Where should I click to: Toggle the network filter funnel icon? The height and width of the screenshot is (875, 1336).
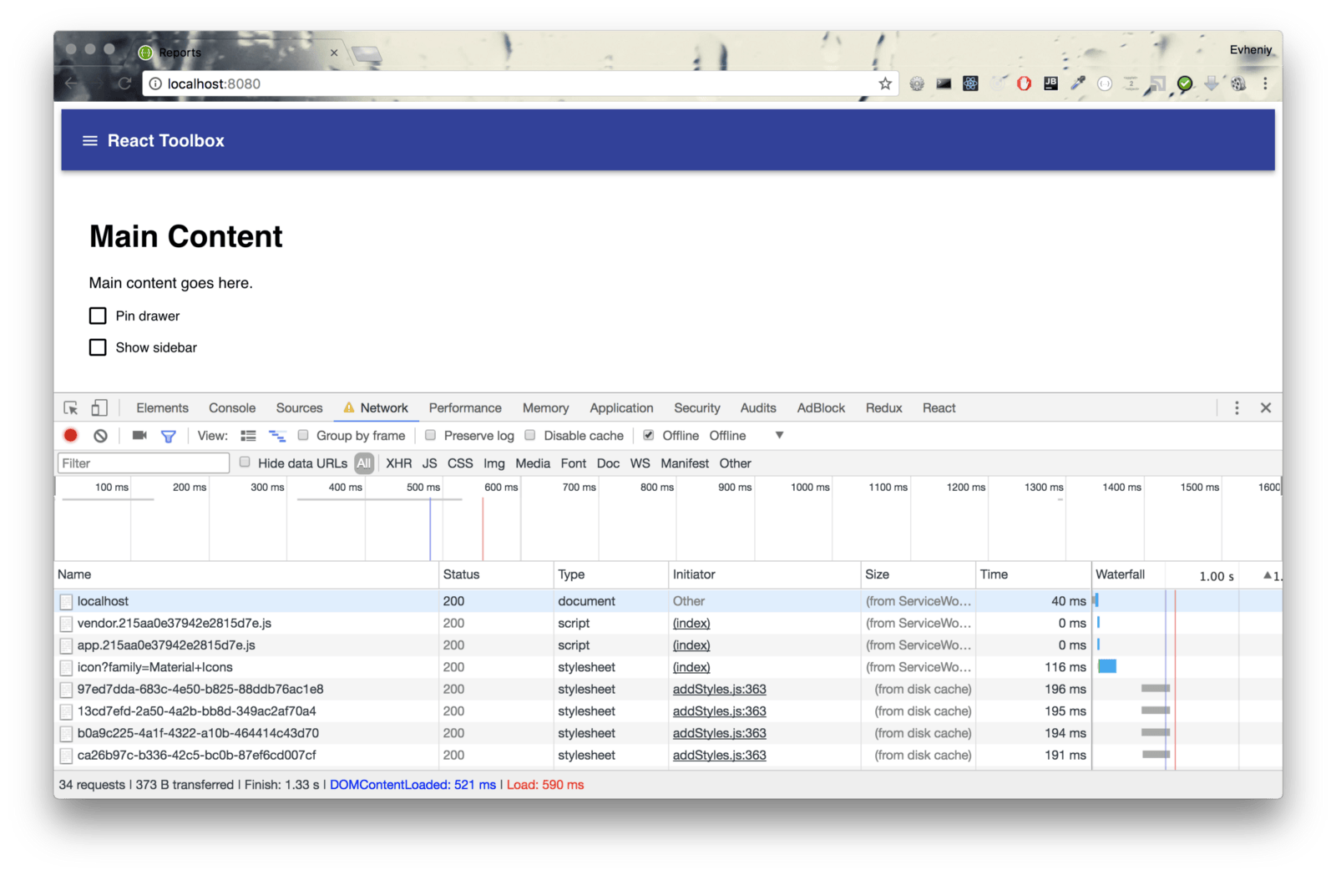(x=168, y=436)
